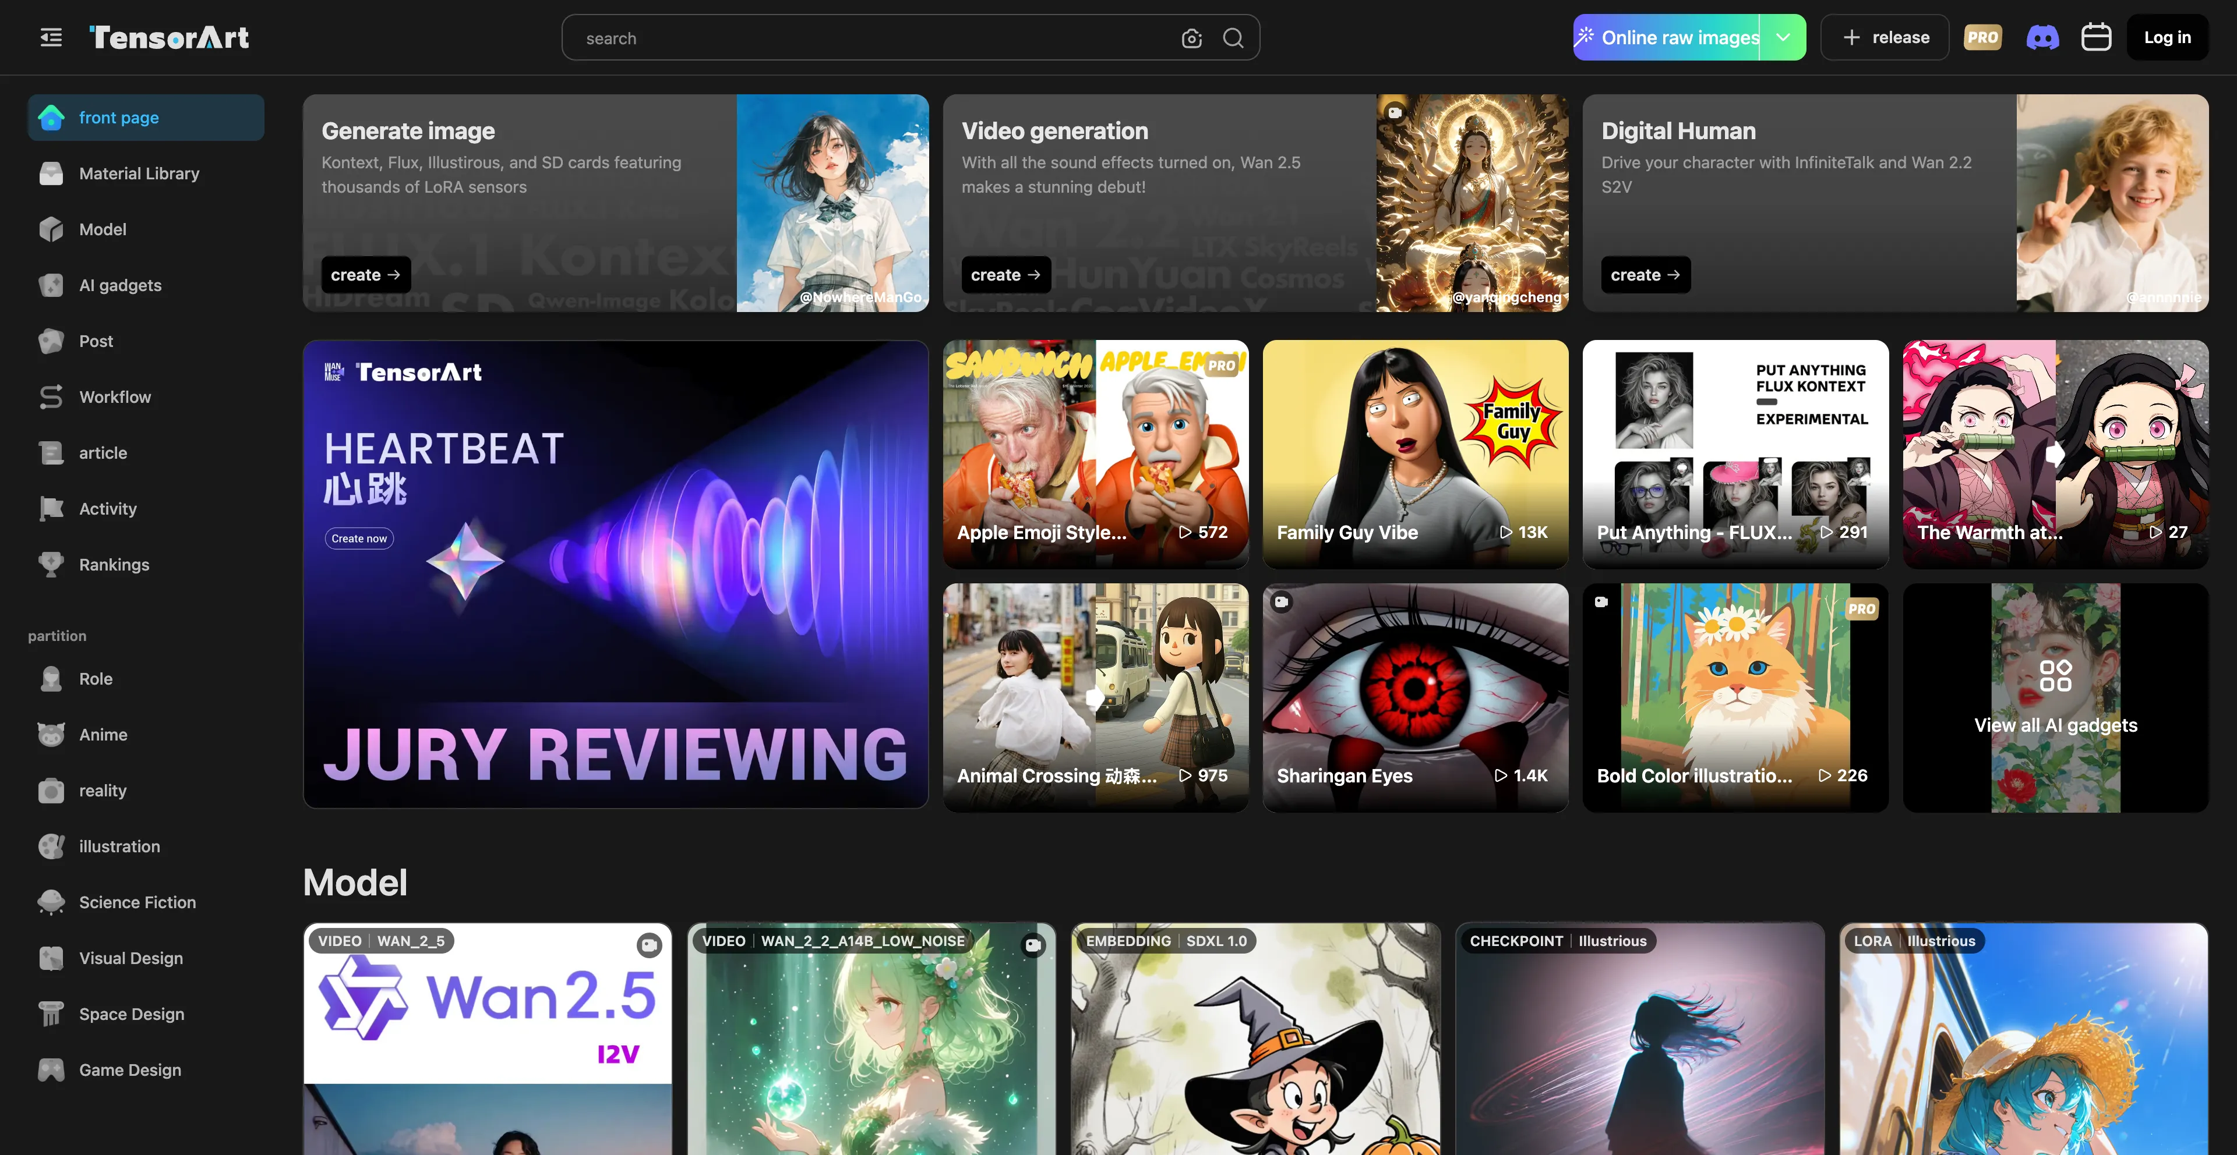Expand the Online raw images dropdown arrow

pos(1783,37)
